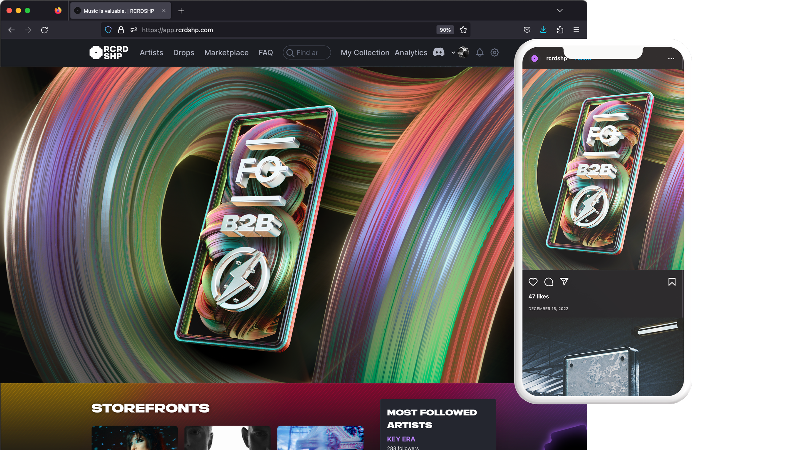The height and width of the screenshot is (450, 800).
Task: Click the MOST FOLLOWED ARTISTS heading
Action: (x=432, y=419)
